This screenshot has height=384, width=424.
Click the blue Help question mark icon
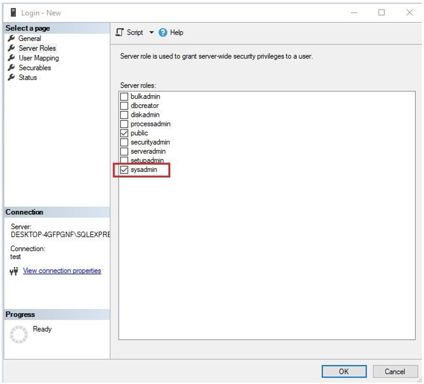163,33
